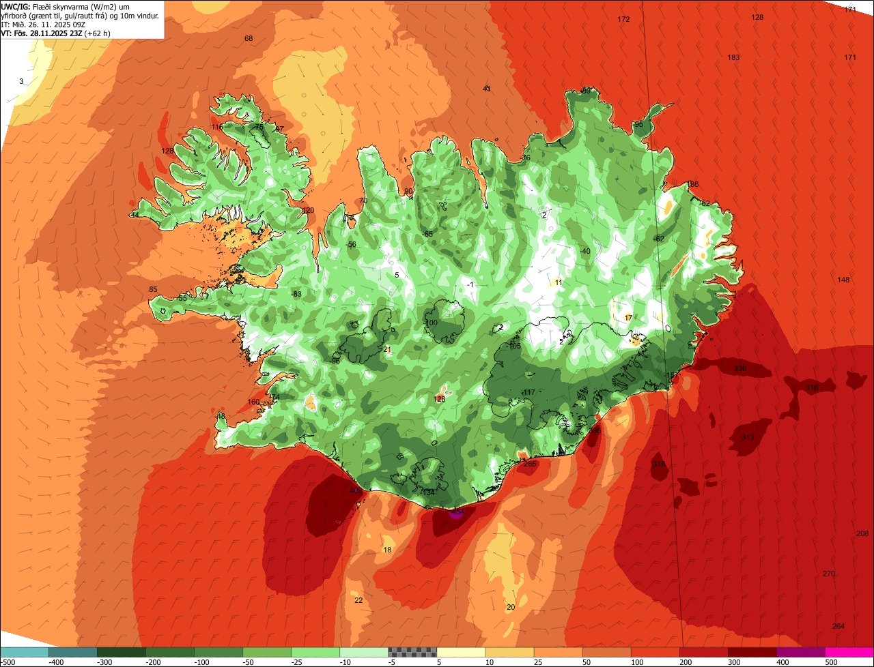The image size is (874, 667).
Task: Click the map value '11'
Action: [559, 282]
